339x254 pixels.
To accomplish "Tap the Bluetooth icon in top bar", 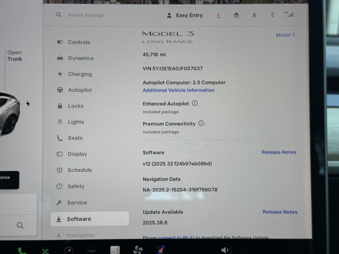I will click(x=272, y=15).
